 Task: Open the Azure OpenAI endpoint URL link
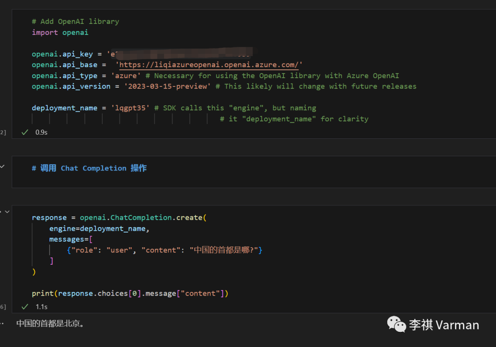coord(209,65)
